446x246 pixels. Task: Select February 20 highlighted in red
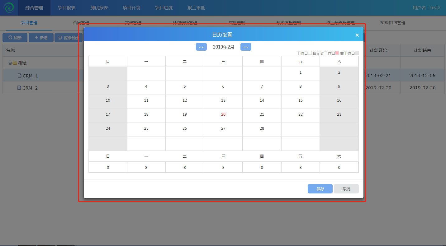pyautogui.click(x=223, y=114)
